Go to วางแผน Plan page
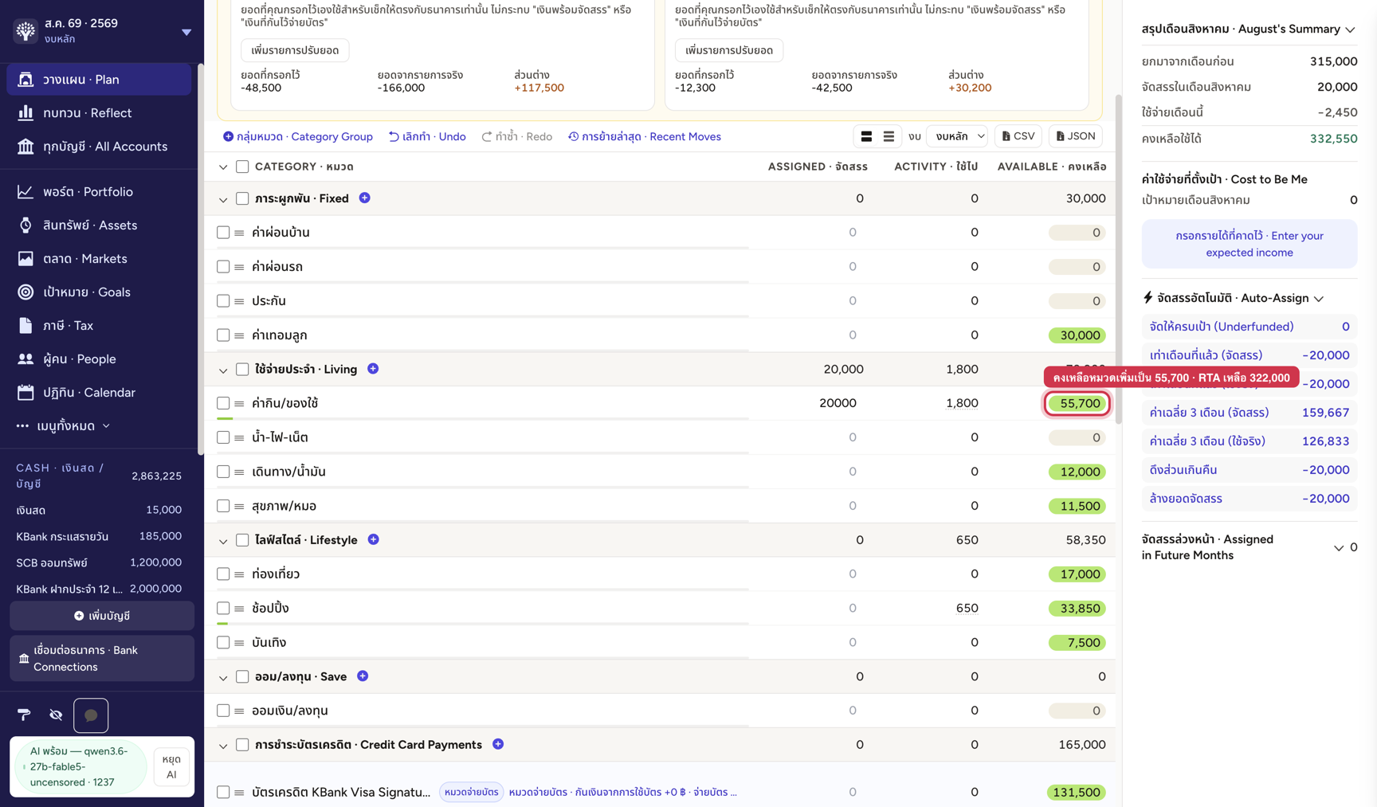 tap(99, 80)
